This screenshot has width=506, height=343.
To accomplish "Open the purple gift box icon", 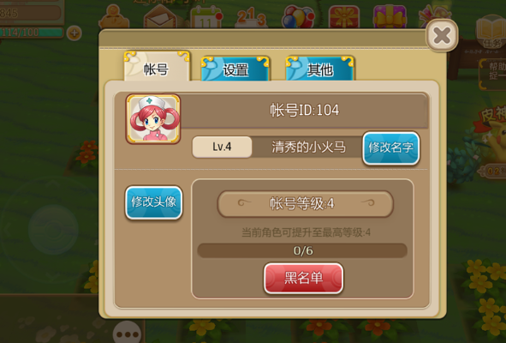I will coord(390,17).
